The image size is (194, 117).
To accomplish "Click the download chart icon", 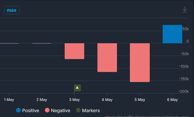I will [185, 10].
